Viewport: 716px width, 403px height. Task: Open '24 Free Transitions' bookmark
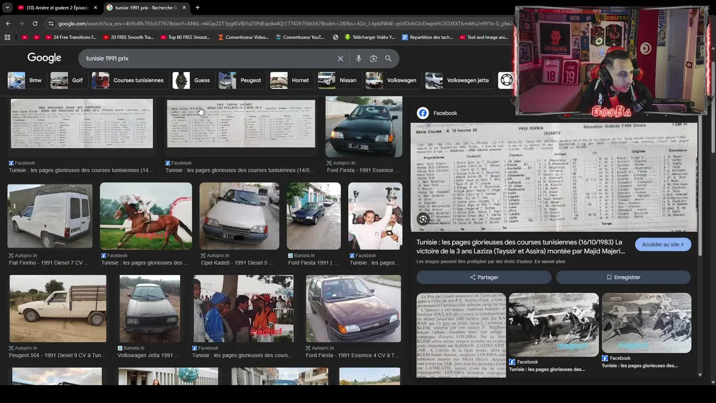point(70,38)
